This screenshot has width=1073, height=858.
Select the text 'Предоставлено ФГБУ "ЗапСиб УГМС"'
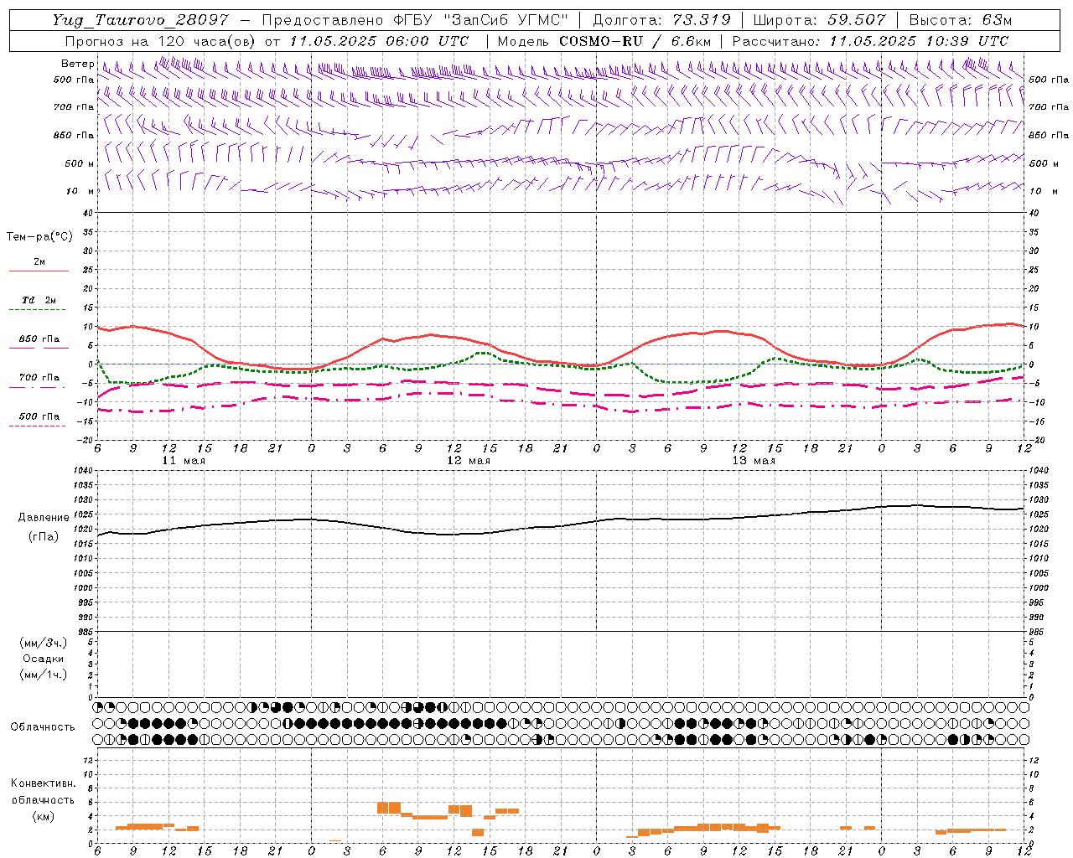pos(416,20)
